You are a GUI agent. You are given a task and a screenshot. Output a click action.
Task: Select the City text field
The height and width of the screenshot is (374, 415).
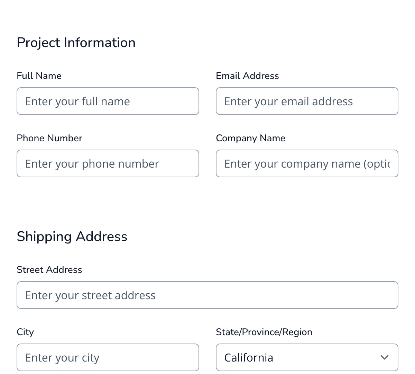coord(108,357)
